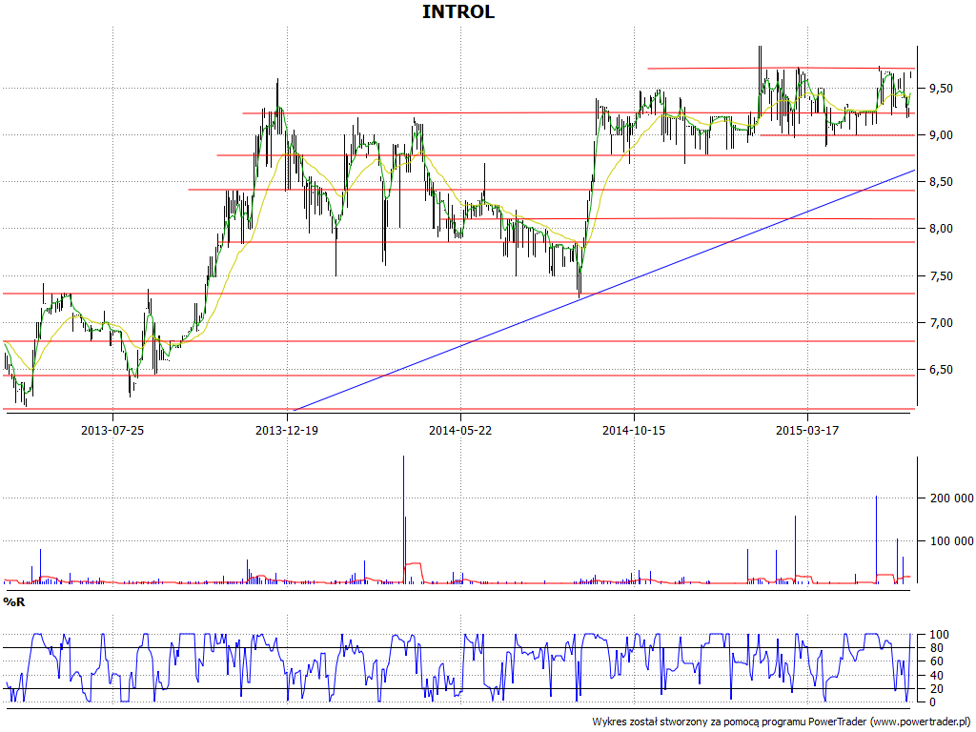The image size is (976, 732).
Task: Click the 20 value on %R axis
Action: pos(939,689)
